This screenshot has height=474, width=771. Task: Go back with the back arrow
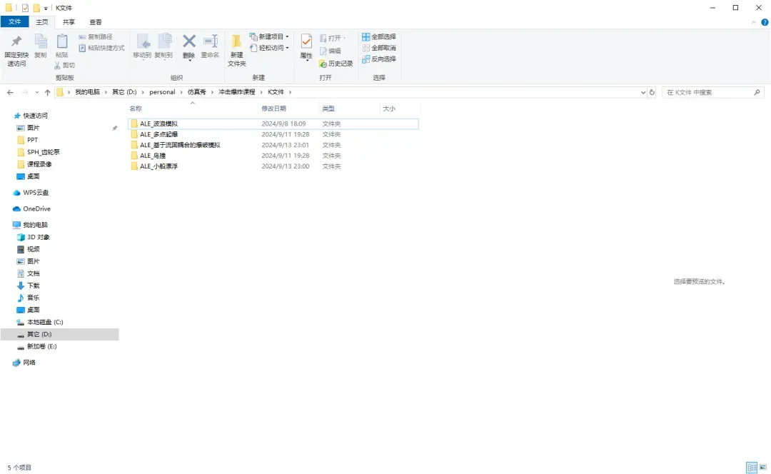pyautogui.click(x=10, y=92)
